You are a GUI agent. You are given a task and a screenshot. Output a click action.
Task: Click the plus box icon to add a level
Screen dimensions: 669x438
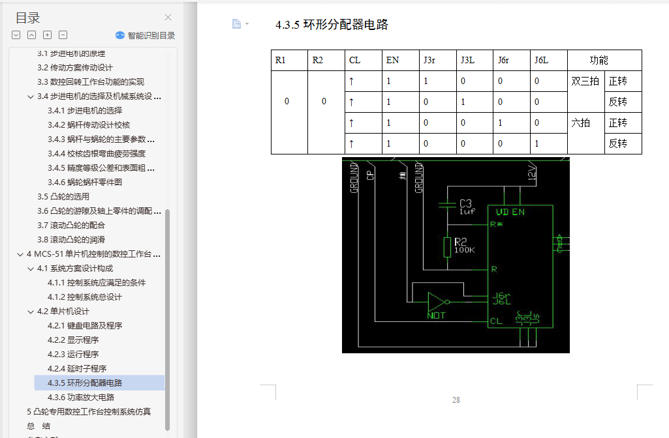pos(48,35)
